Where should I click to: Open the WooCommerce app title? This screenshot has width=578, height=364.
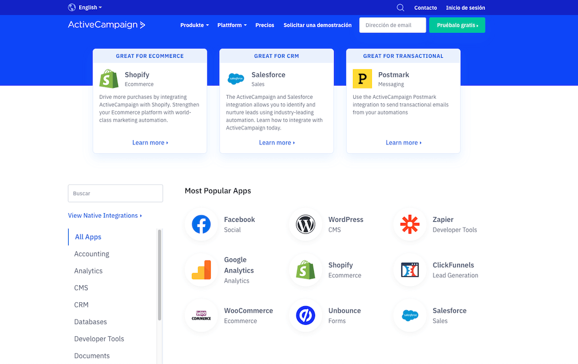click(249, 311)
